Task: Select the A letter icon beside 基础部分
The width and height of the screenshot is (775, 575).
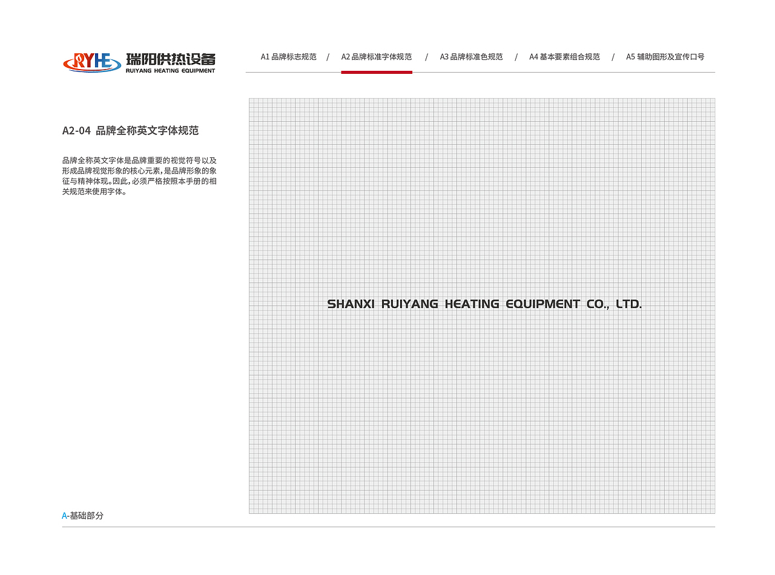Action: tap(64, 516)
